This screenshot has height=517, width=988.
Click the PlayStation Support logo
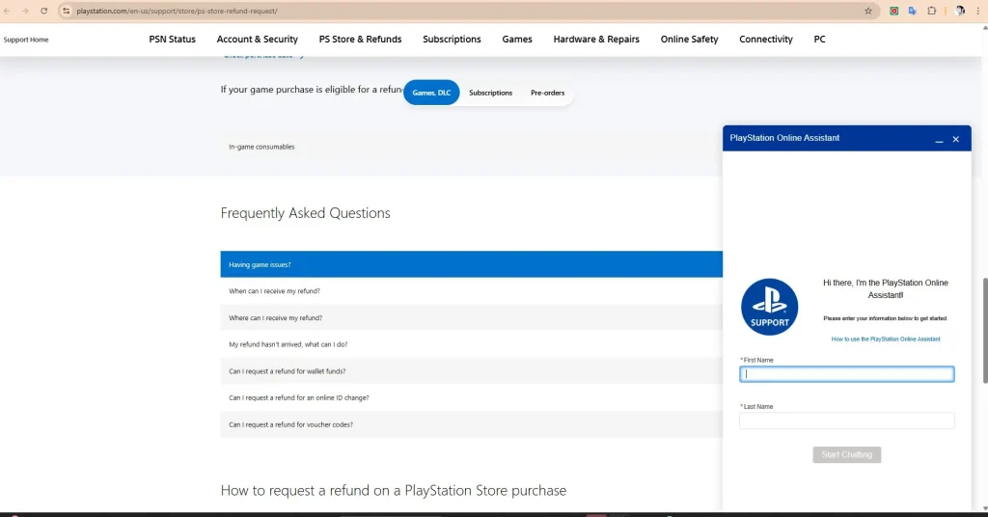(769, 307)
